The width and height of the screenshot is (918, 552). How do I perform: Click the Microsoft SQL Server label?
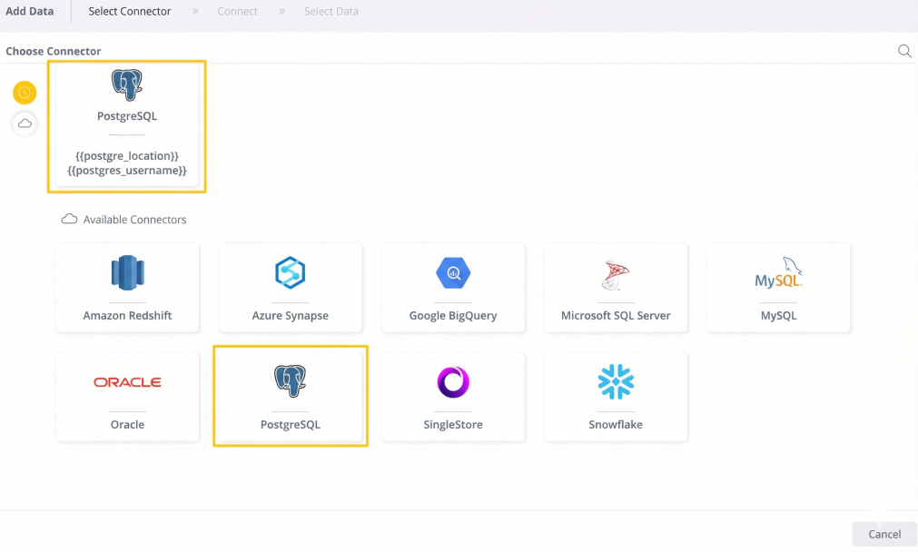point(616,316)
